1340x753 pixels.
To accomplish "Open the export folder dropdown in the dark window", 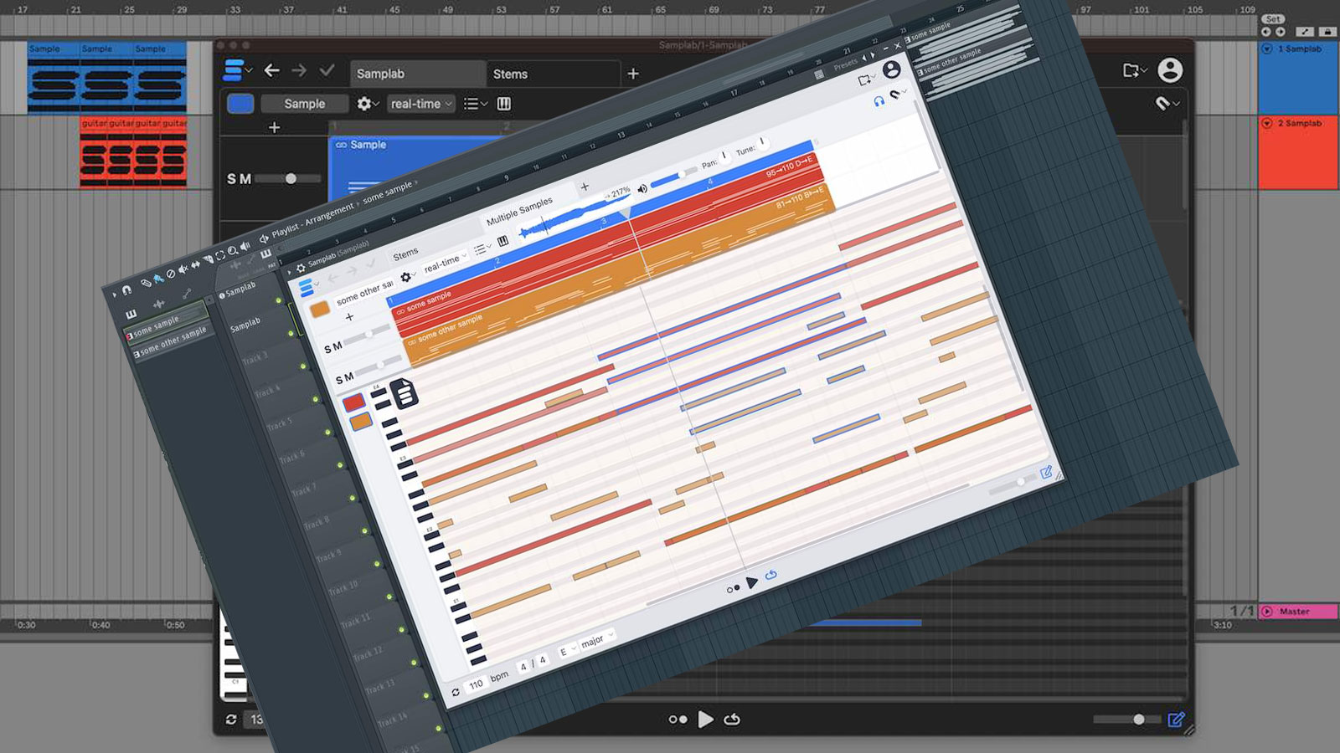I will point(1135,70).
